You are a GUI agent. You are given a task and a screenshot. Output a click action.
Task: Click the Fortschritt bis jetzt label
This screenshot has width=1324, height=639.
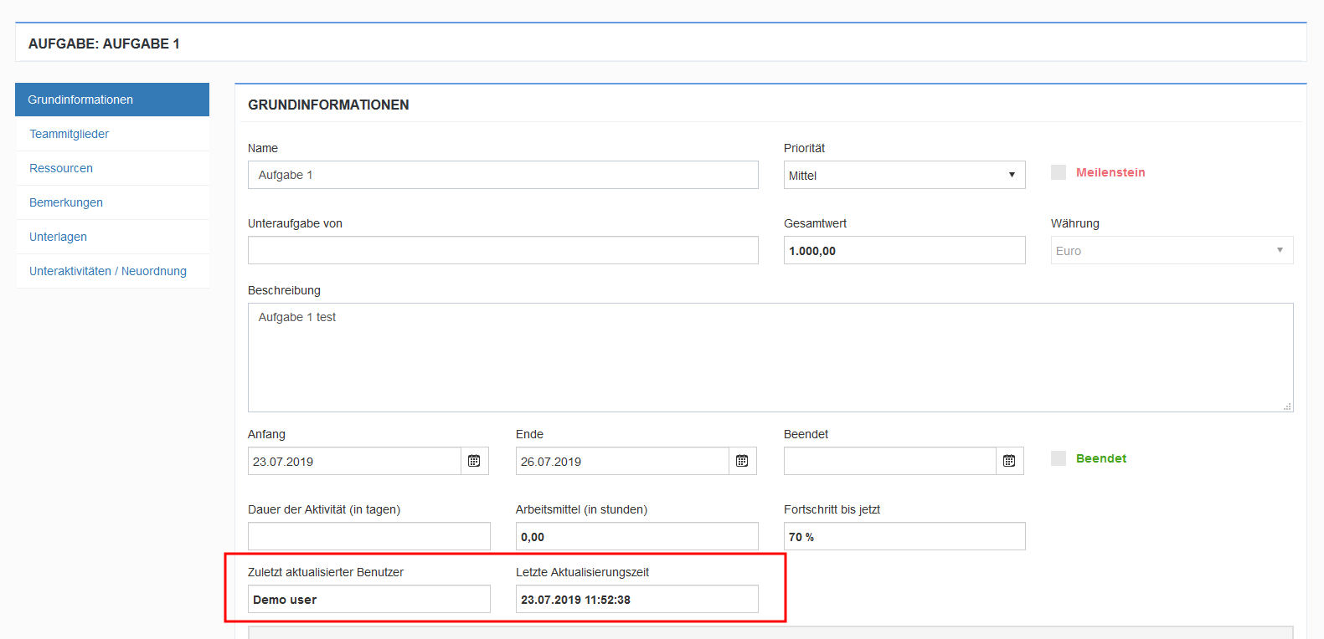[x=832, y=509]
